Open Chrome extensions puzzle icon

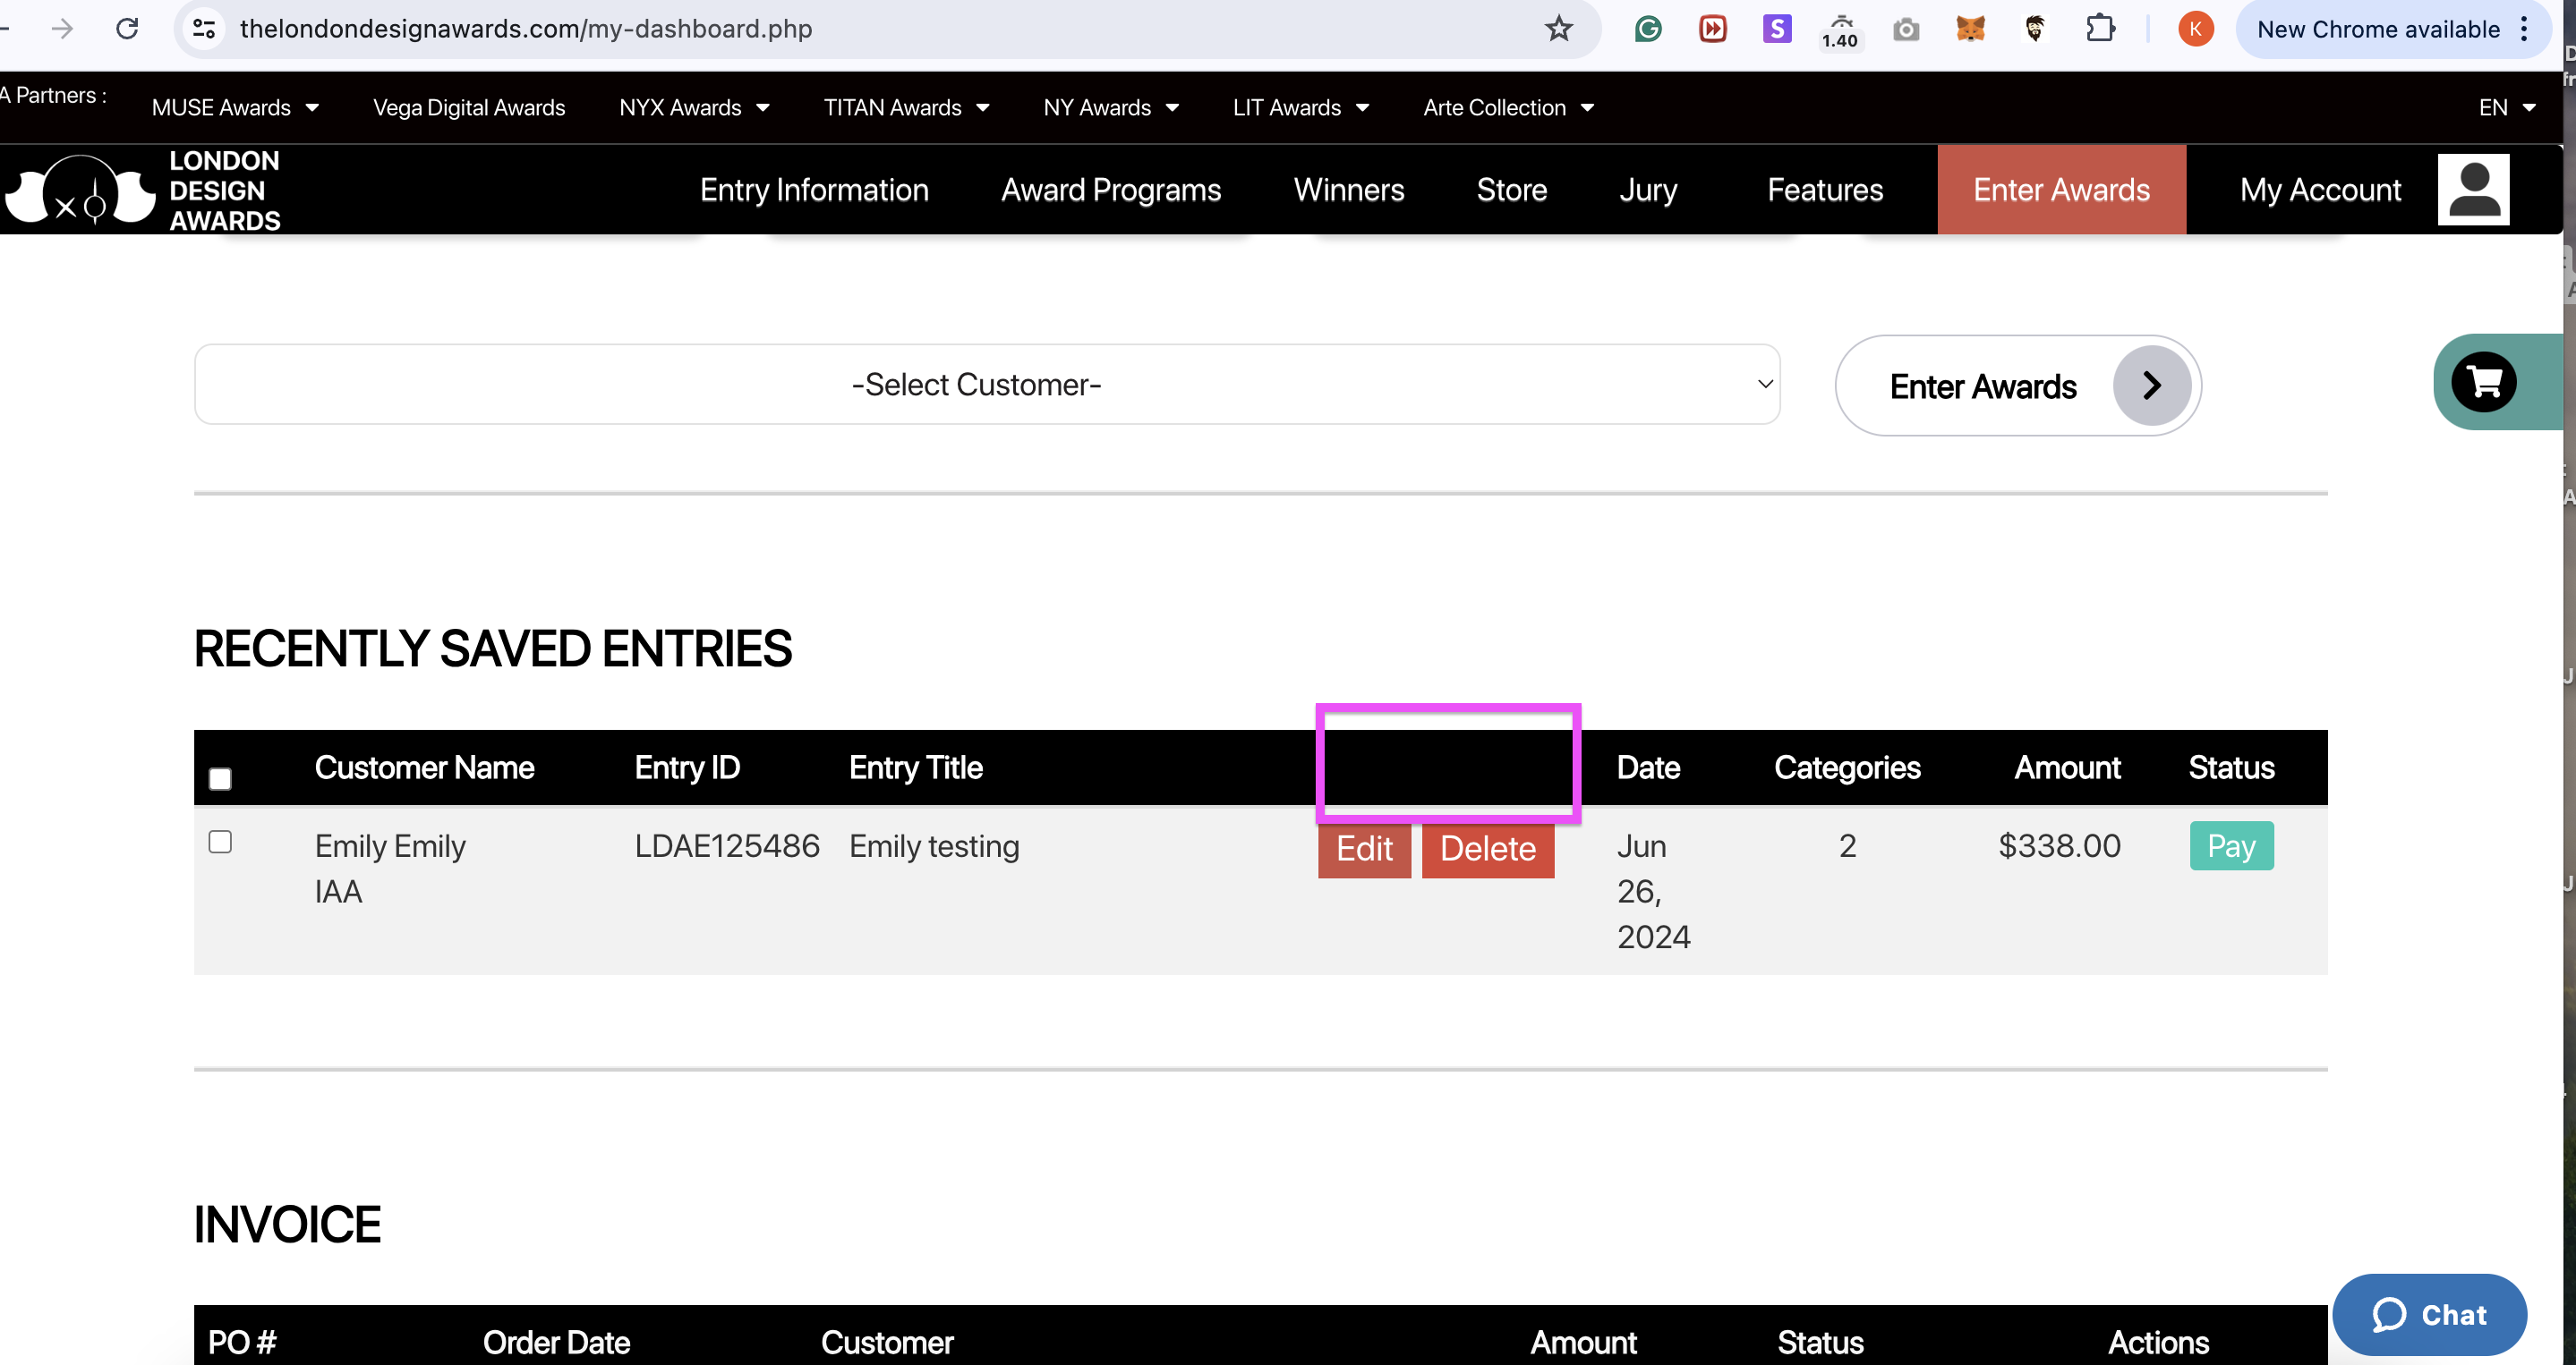pyautogui.click(x=2100, y=29)
